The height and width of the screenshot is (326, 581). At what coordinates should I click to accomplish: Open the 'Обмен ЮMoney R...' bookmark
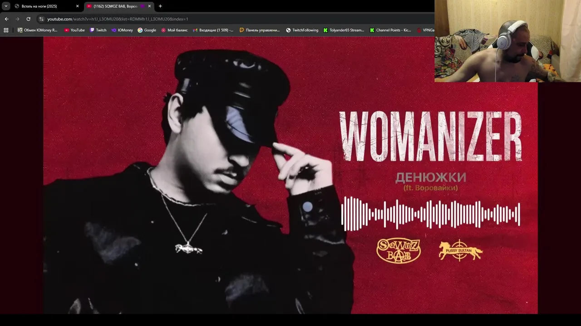38,30
